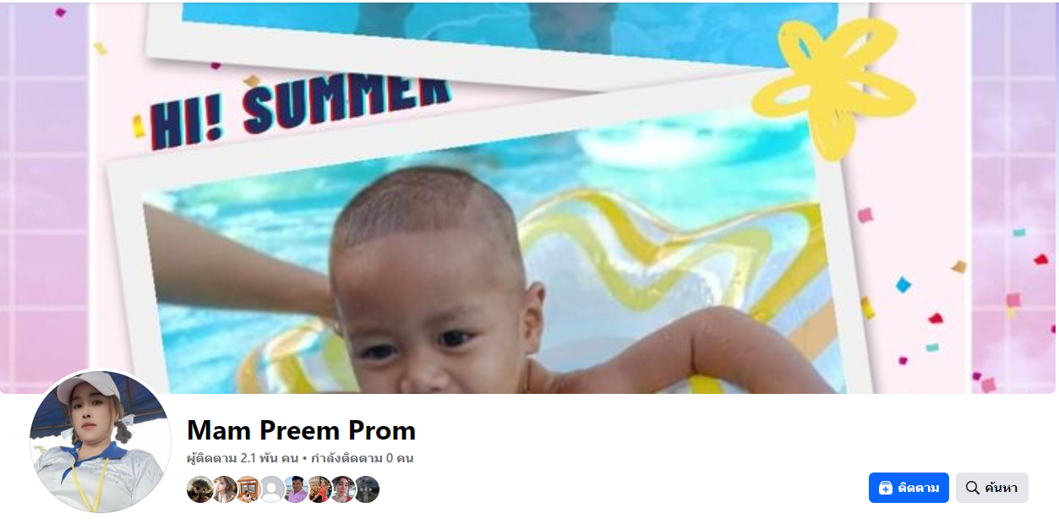Open follower avatar showing a wooden room interior
Image resolution: width=1059 pixels, height=530 pixels.
tap(248, 489)
